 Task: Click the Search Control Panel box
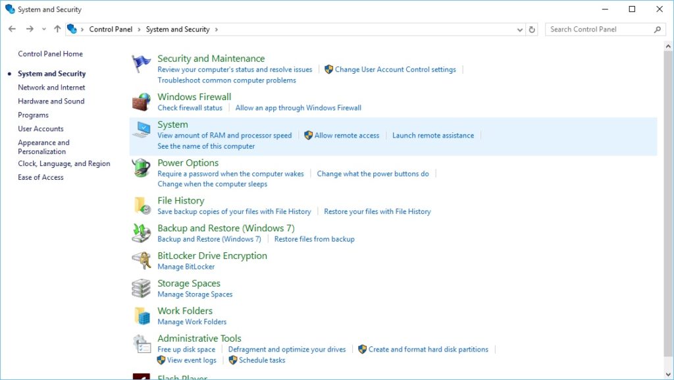[x=599, y=30]
